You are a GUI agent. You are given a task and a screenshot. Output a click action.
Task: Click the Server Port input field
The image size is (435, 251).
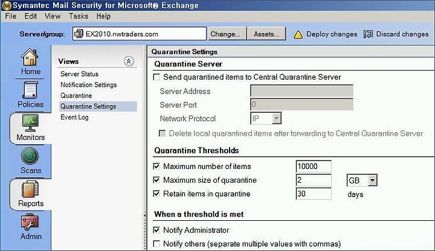click(x=302, y=105)
